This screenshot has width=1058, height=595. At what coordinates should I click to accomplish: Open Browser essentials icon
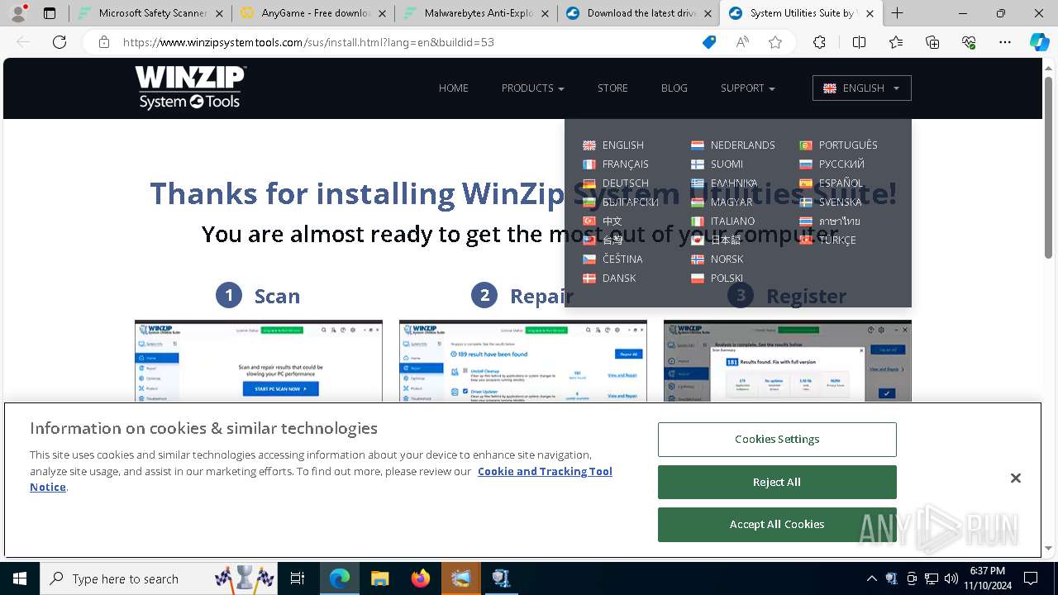point(969,42)
